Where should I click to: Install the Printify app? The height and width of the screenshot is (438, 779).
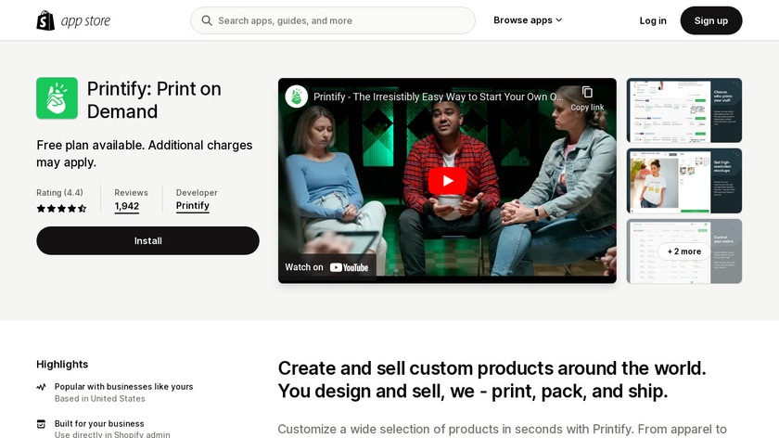click(x=148, y=240)
